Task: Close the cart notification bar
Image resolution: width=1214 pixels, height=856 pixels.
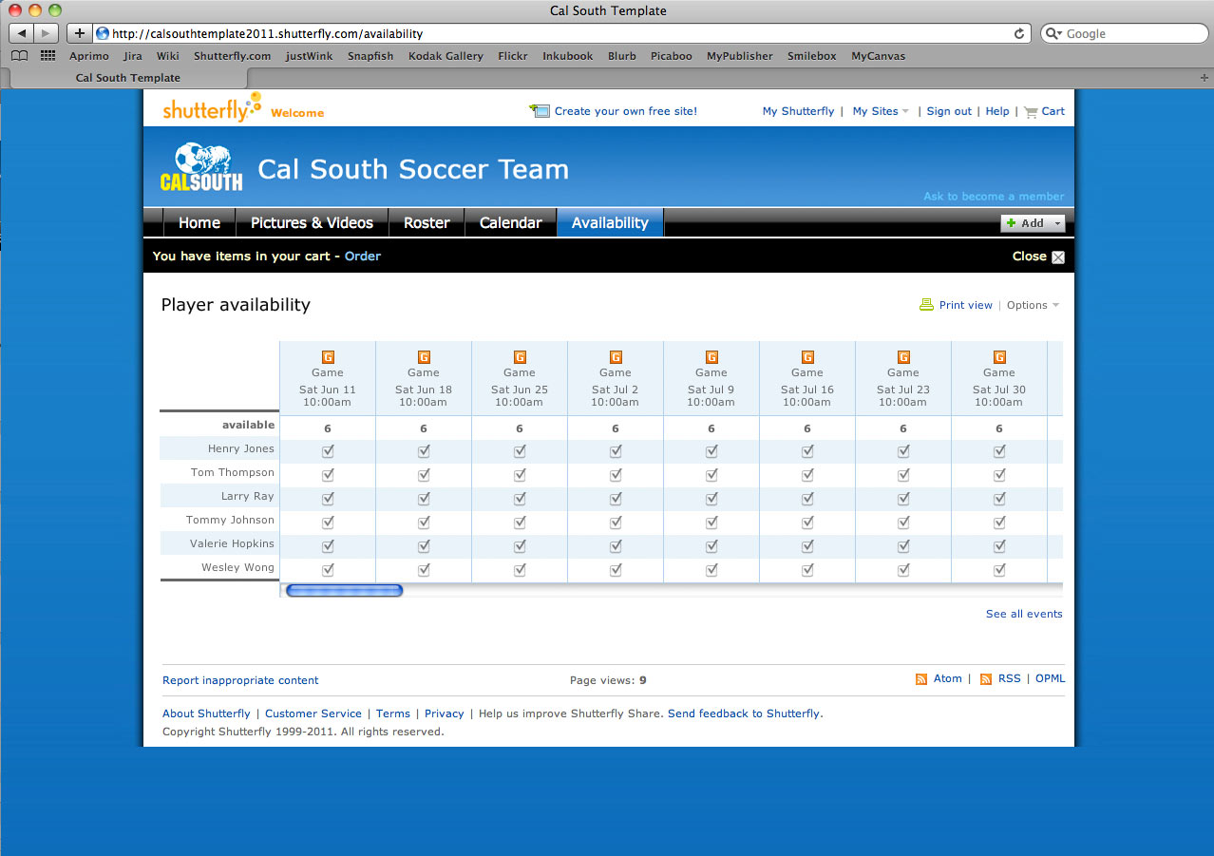Action: pos(1058,257)
